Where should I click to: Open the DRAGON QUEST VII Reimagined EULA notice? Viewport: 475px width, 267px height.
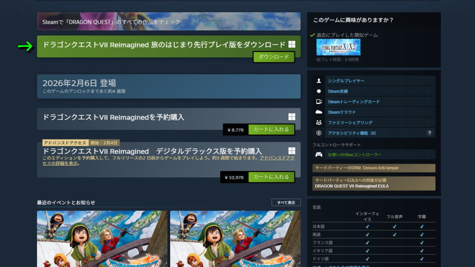374,183
